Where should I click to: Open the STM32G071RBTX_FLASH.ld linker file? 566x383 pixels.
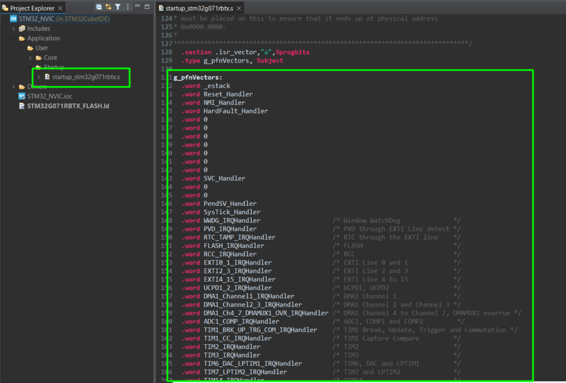(x=68, y=105)
